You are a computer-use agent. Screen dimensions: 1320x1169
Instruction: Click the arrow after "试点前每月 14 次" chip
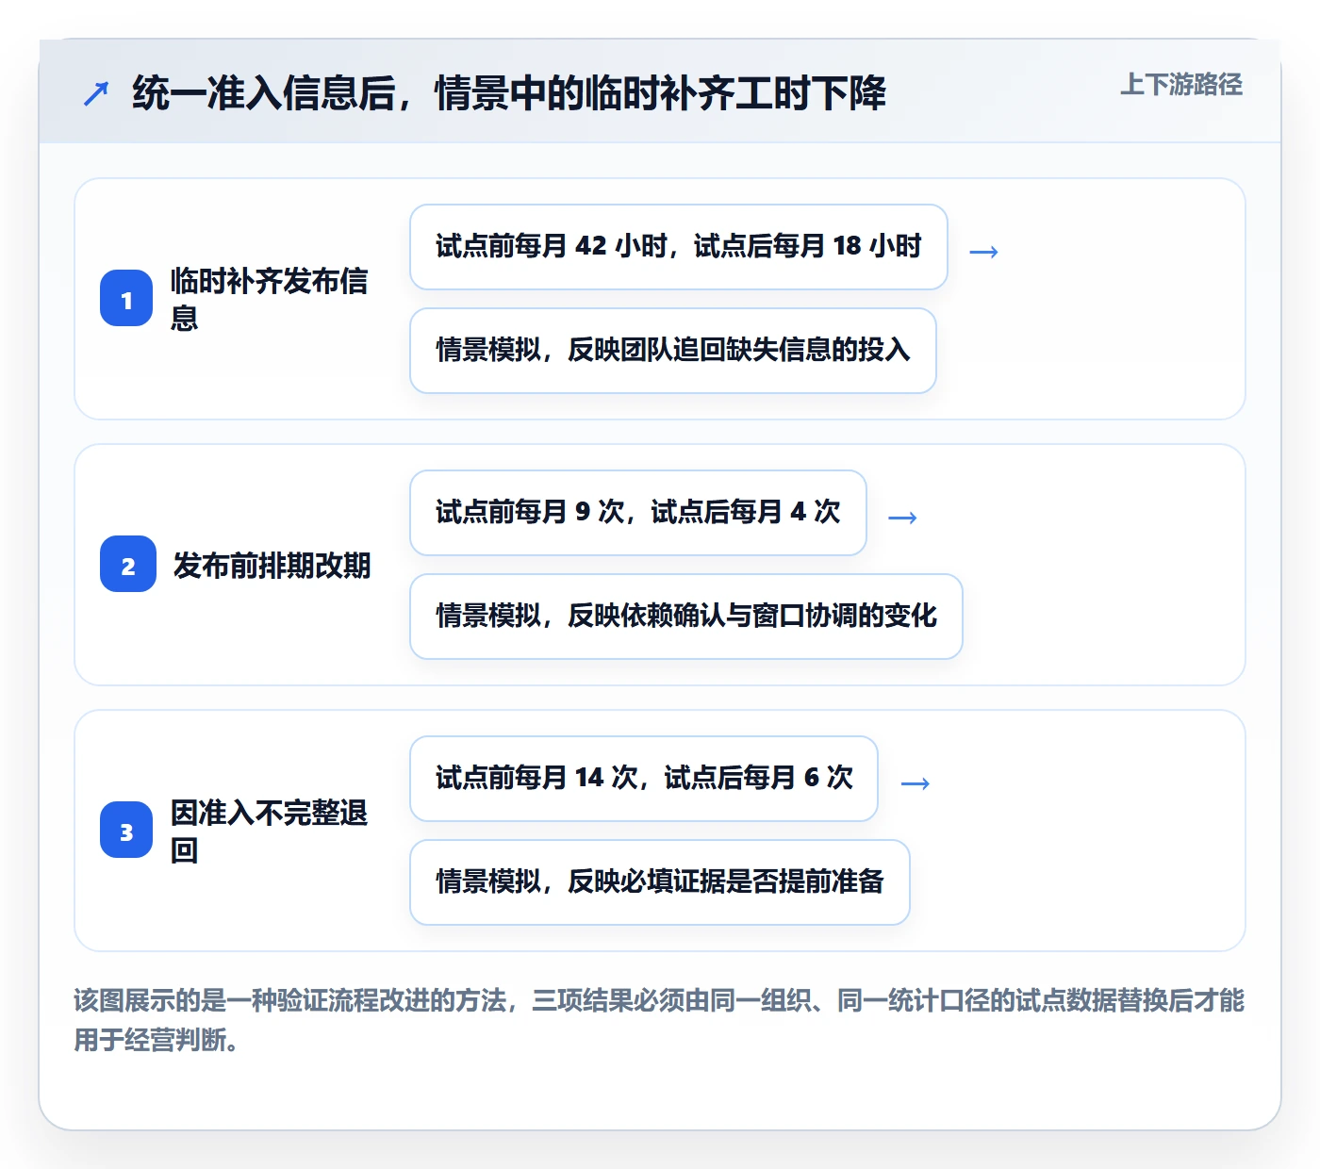915,783
